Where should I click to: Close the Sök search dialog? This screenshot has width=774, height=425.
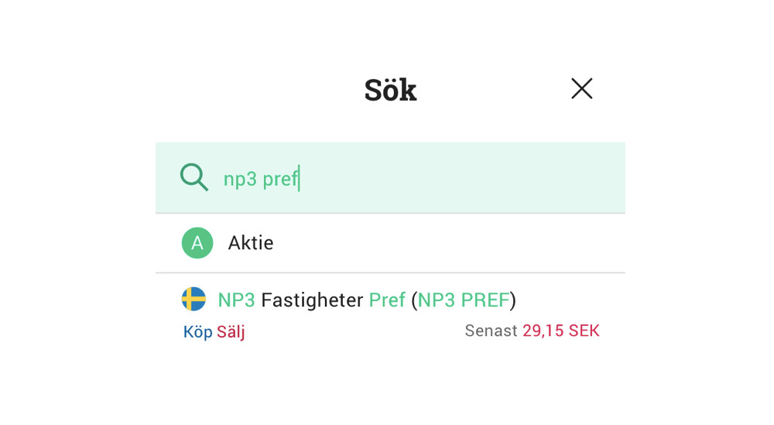(x=582, y=89)
